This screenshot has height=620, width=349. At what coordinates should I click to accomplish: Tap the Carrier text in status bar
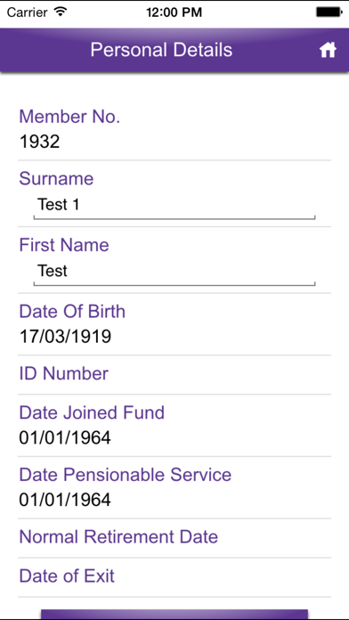coord(28,12)
